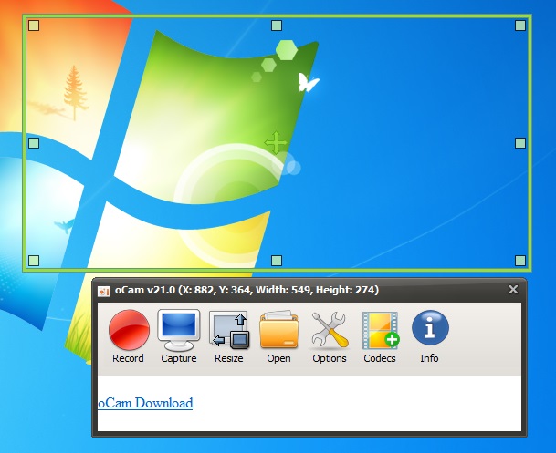556x453 pixels.
Task: Click the oCam Download link
Action: pyautogui.click(x=145, y=403)
